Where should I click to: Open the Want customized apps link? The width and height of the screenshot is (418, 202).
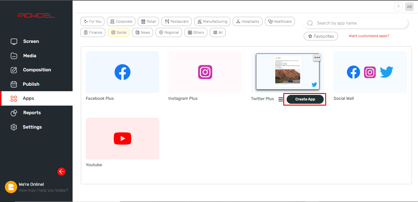point(369,36)
